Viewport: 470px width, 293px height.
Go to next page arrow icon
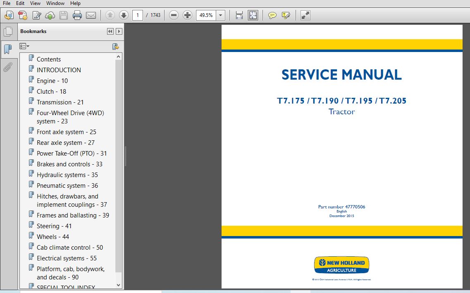pos(124,15)
